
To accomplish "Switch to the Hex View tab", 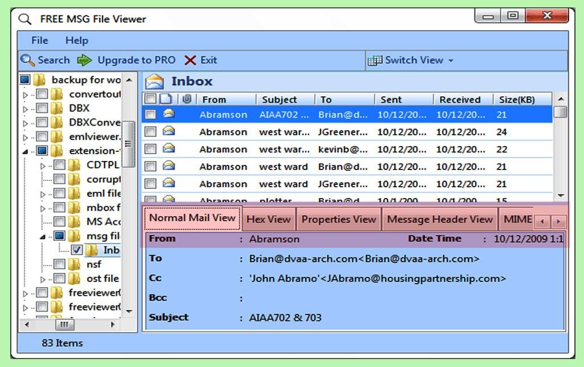I will coord(270,218).
